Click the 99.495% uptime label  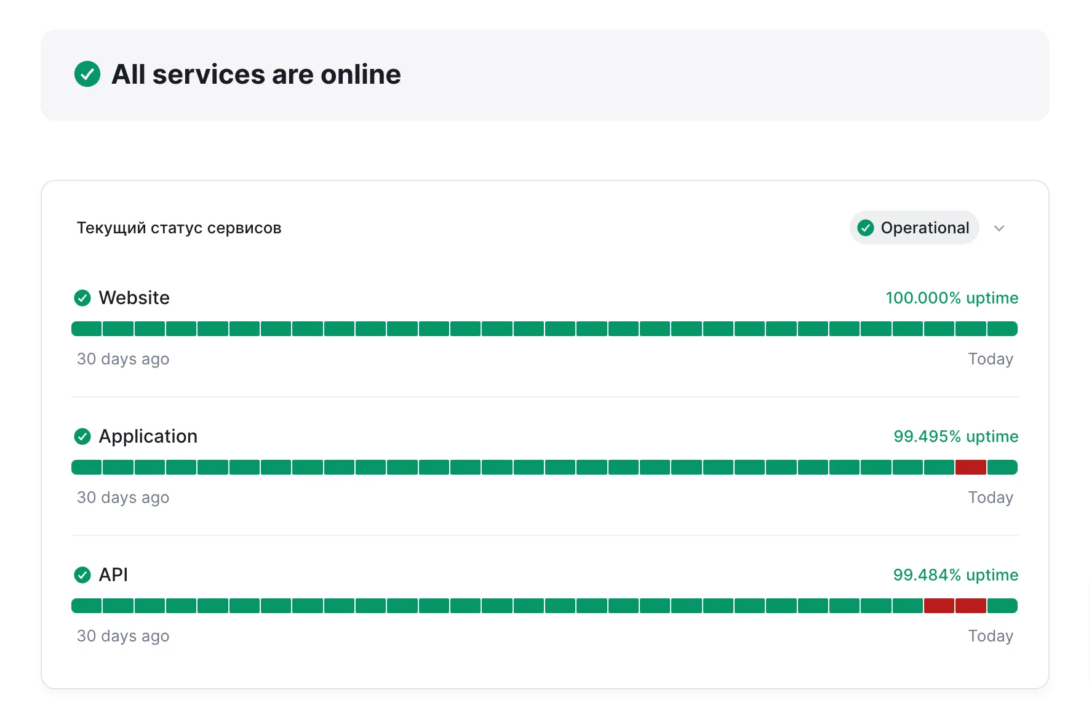point(955,436)
